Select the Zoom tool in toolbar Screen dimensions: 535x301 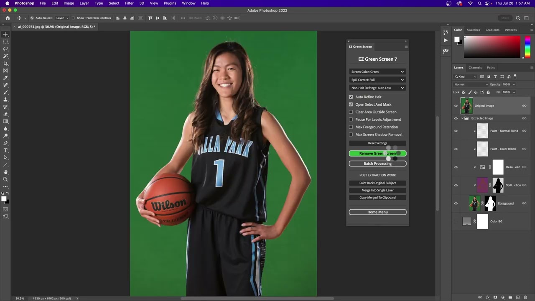(x=5, y=179)
